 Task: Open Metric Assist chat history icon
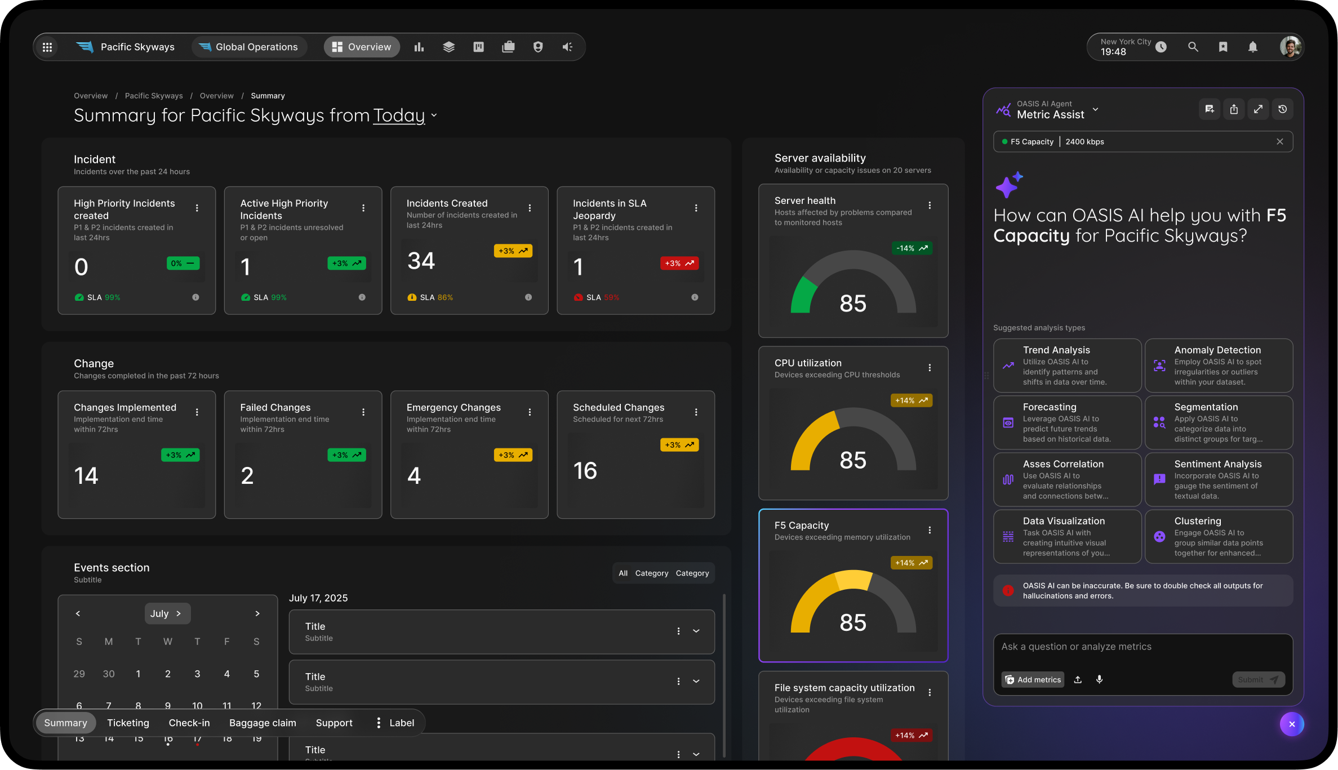click(1282, 109)
